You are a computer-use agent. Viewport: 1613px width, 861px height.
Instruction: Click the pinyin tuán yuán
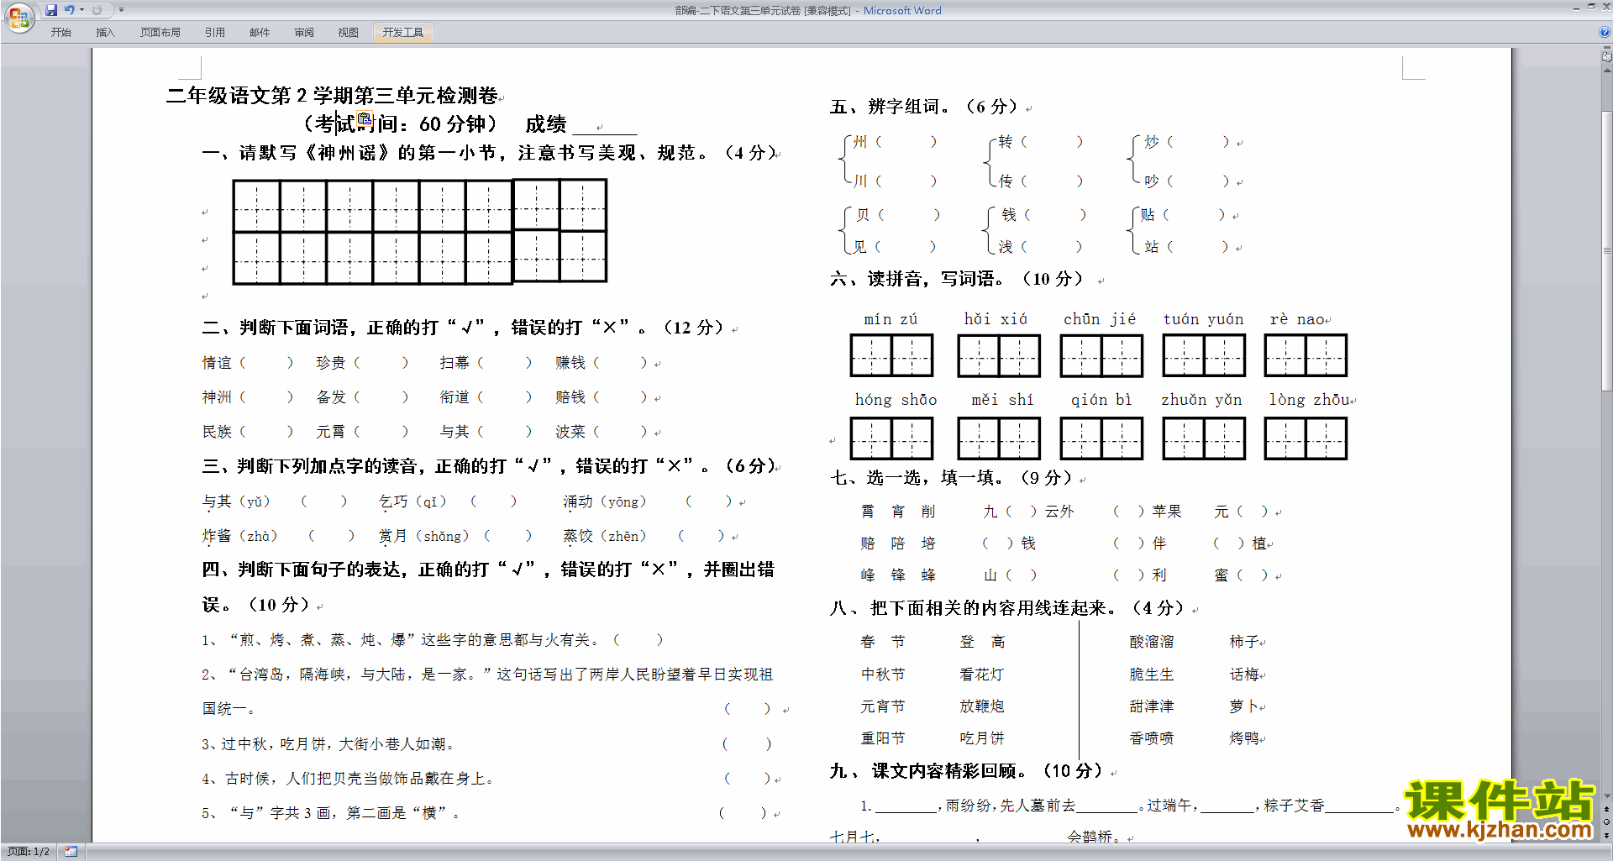tap(1203, 319)
